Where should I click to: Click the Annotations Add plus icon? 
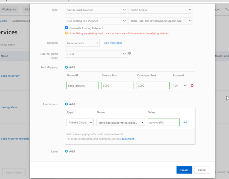coord(66,104)
